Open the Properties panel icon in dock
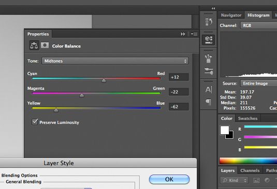Viewport: 277px width, 189px height. [209, 40]
